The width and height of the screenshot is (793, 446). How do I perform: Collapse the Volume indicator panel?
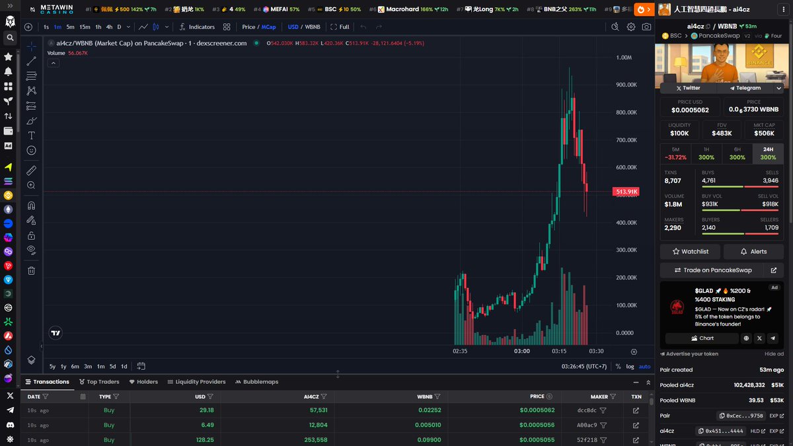54,63
